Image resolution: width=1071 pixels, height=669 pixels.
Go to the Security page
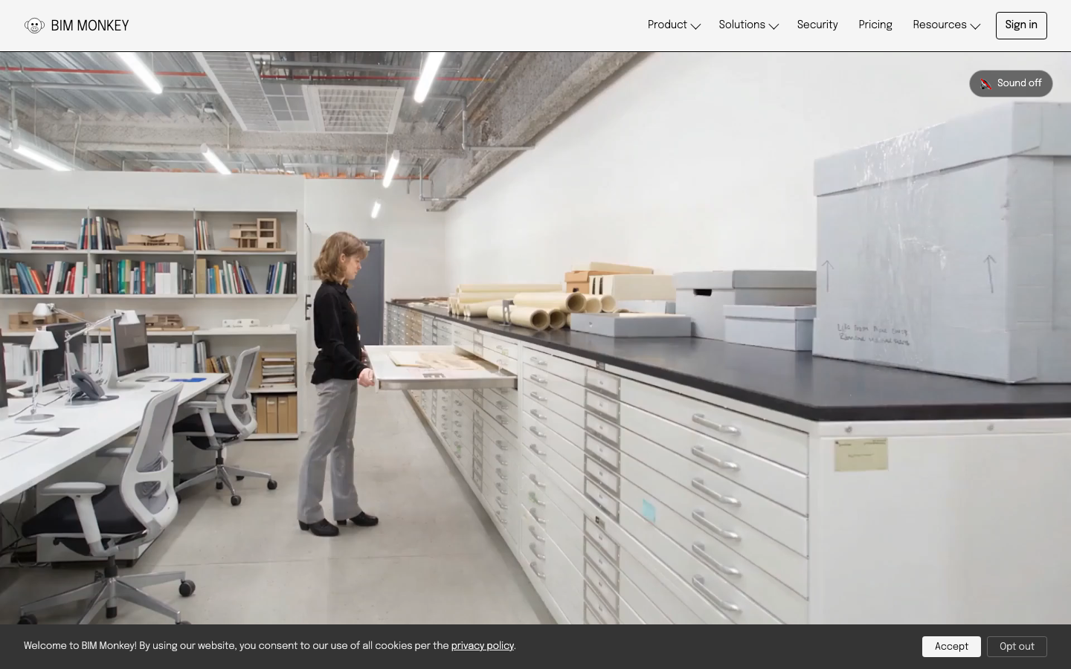coord(817,25)
